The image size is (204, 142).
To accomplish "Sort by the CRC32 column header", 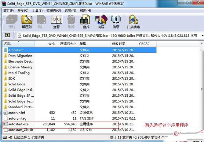I will click(147, 44).
